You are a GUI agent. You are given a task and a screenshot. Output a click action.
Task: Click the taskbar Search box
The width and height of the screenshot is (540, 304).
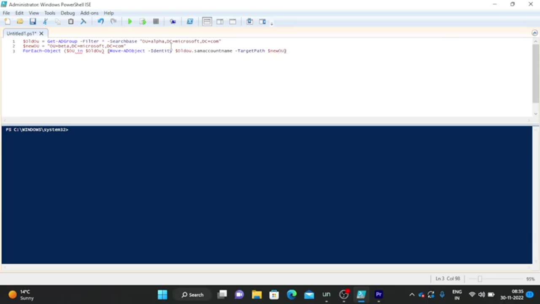point(193,295)
